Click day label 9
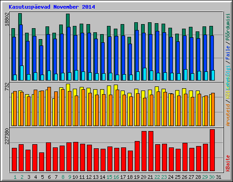This screenshot has height=182, width=233. [x=70, y=177]
